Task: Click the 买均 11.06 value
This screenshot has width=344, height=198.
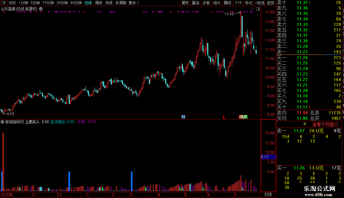Action: pyautogui.click(x=302, y=118)
